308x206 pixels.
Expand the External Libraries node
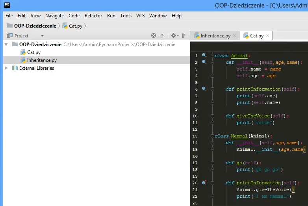pos(6,68)
